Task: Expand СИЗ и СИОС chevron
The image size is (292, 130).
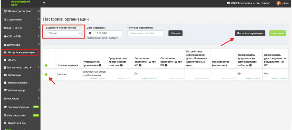Action: 39,28
